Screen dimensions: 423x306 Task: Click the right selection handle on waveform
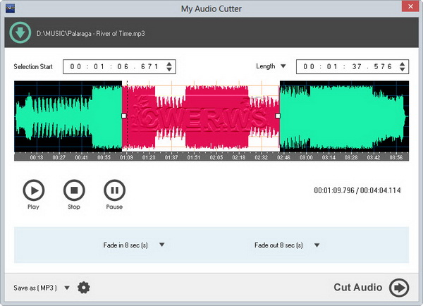278,116
